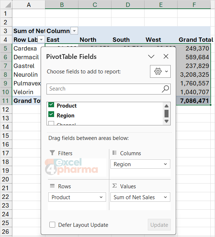The image size is (215, 237).
Task: Click the Grand Total column heading cell
Action: click(x=194, y=40)
